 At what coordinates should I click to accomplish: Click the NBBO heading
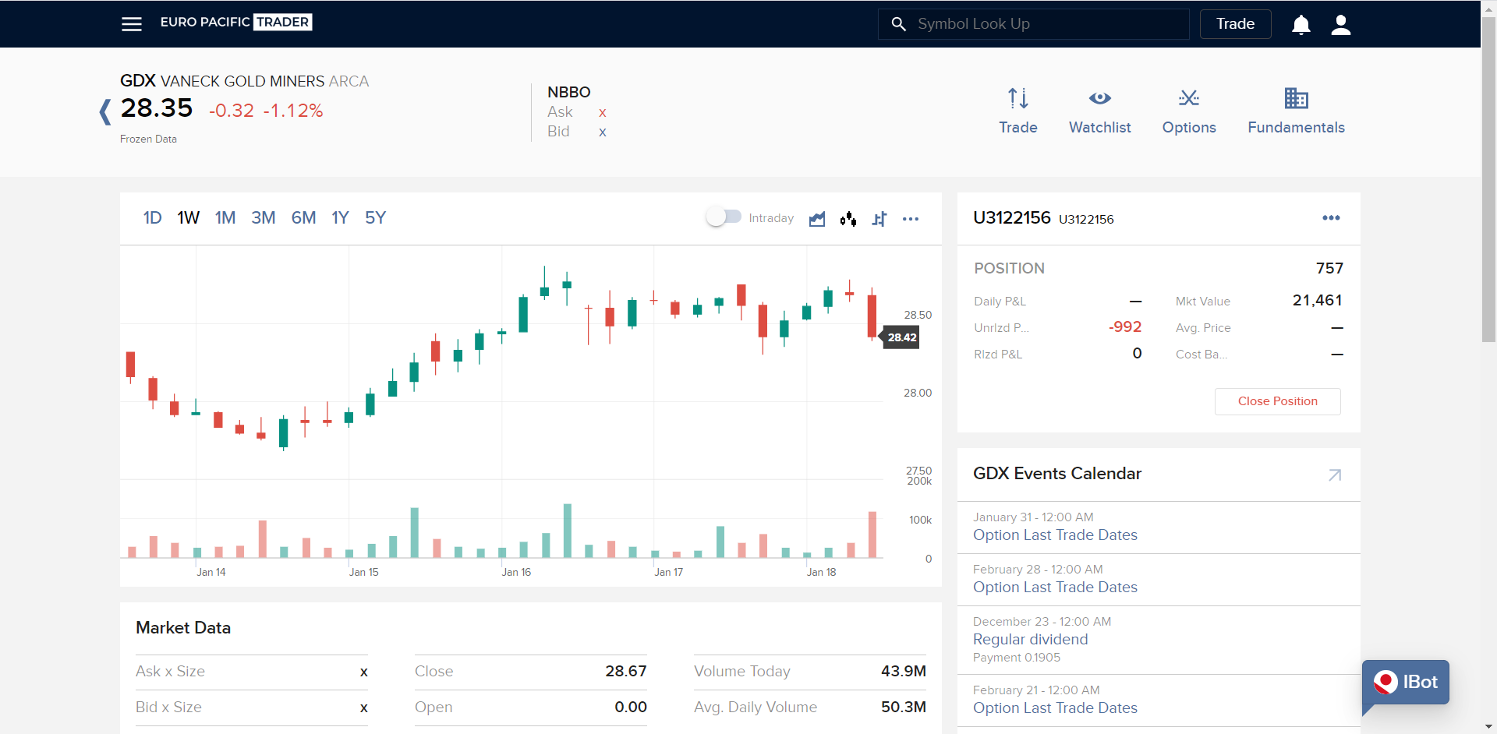(569, 92)
